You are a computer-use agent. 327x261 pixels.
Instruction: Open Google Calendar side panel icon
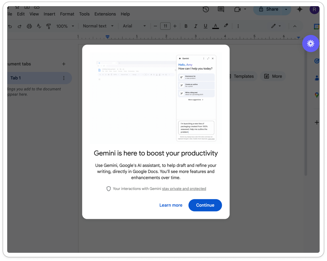pos(317,26)
